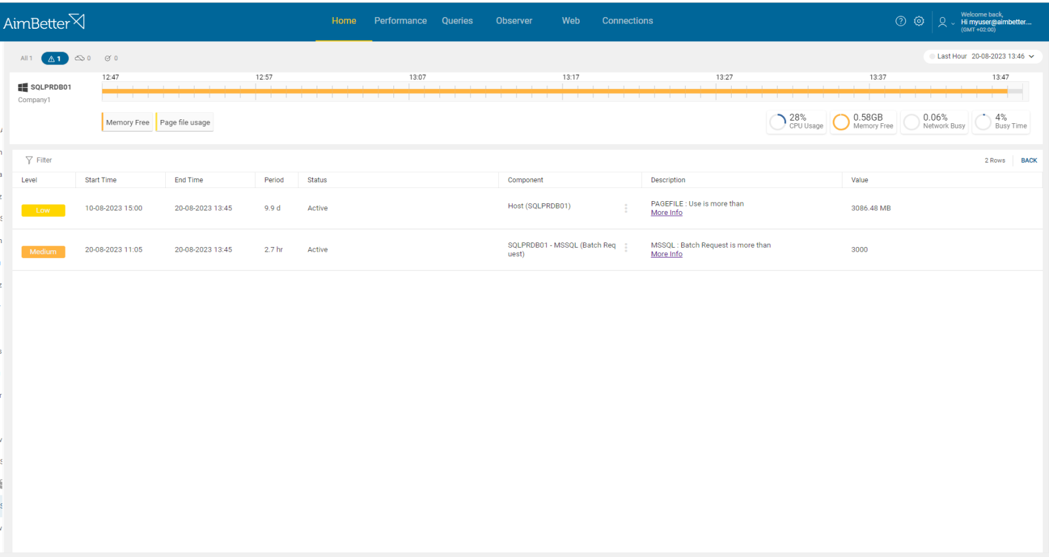1049x557 pixels.
Task: Click the Host (SQLPRDB01) component cell
Action: (540, 206)
